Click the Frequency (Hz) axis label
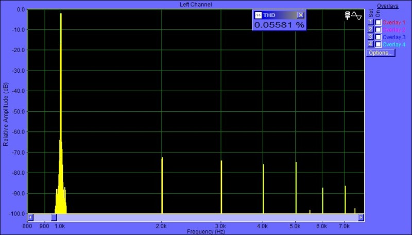The height and width of the screenshot is (235, 412). 205,231
